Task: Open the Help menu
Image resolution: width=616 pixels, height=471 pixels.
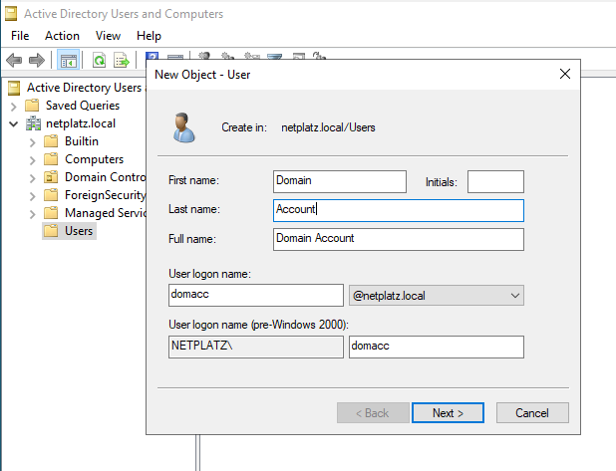Action: (x=149, y=36)
